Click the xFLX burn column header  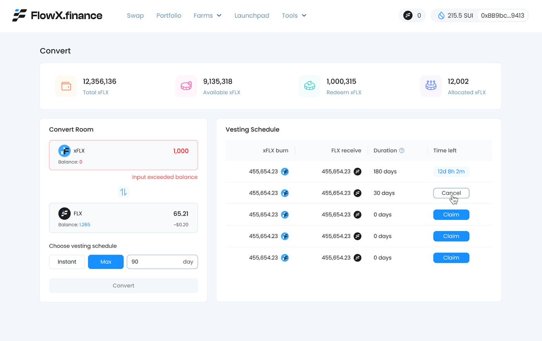click(x=276, y=150)
